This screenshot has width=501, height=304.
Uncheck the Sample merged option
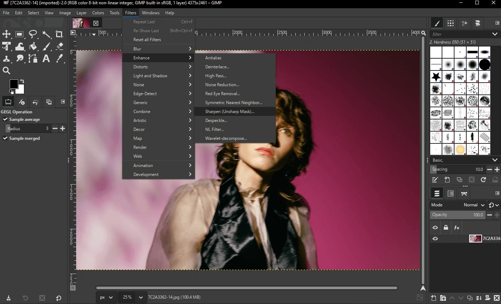coord(5,138)
